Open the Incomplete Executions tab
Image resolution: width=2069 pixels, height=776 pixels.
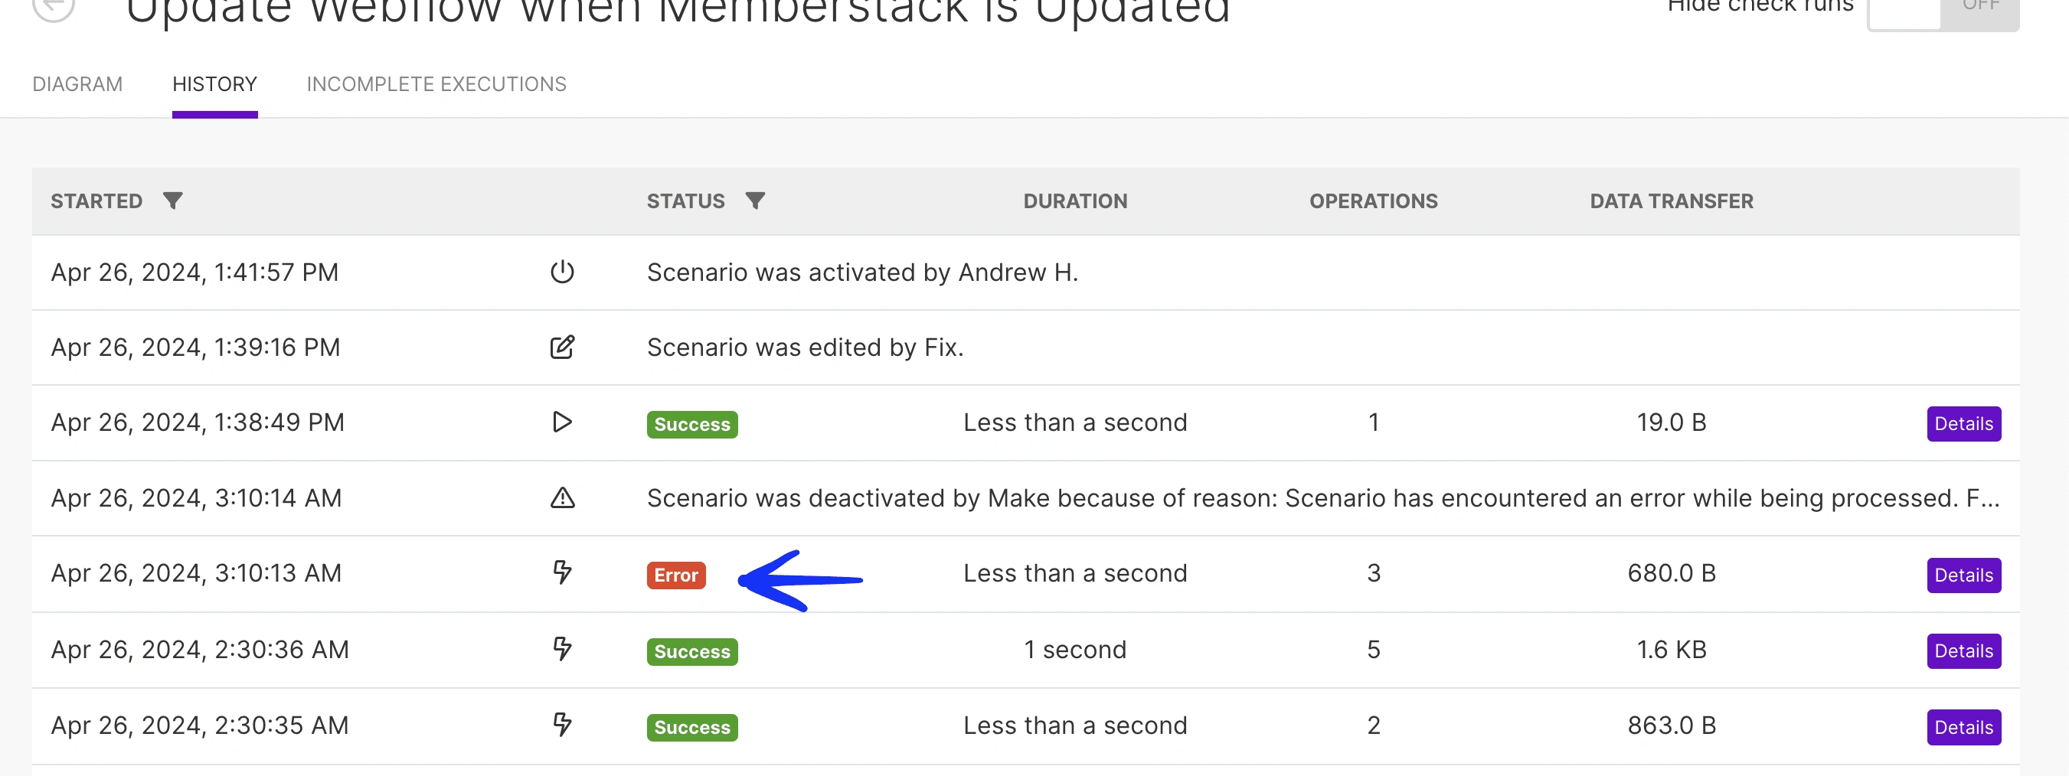pyautogui.click(x=436, y=84)
